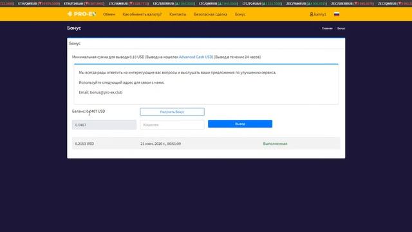Select the Email: bonus@pro-ex.club text
Viewport: 412px width, 232px height.
click(100, 92)
